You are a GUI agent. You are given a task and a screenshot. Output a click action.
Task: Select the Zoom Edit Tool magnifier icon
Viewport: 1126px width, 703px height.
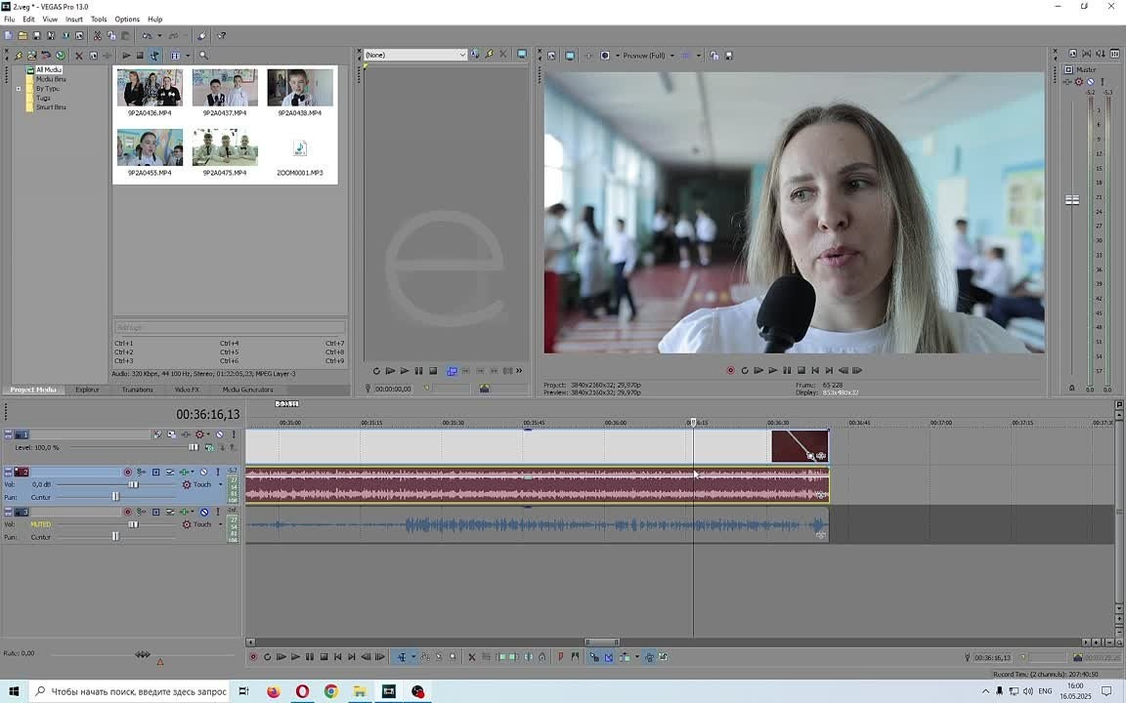pyautogui.click(x=453, y=656)
